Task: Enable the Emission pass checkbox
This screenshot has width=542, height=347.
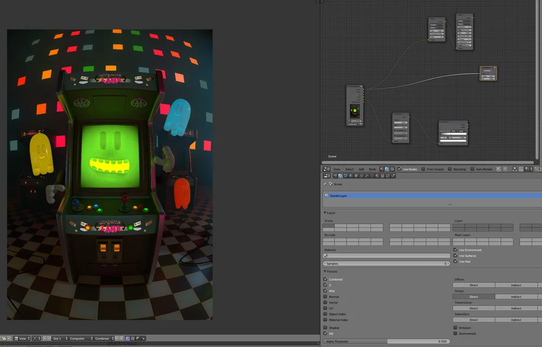Action: point(455,327)
